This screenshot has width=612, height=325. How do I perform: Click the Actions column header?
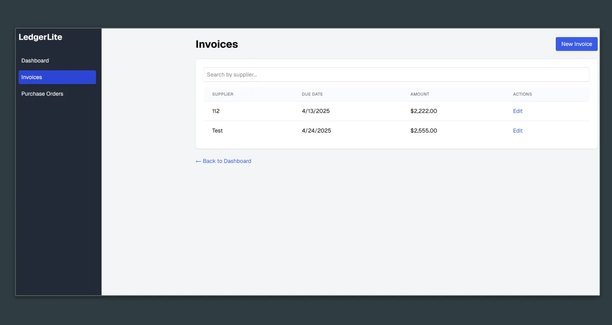pos(522,94)
